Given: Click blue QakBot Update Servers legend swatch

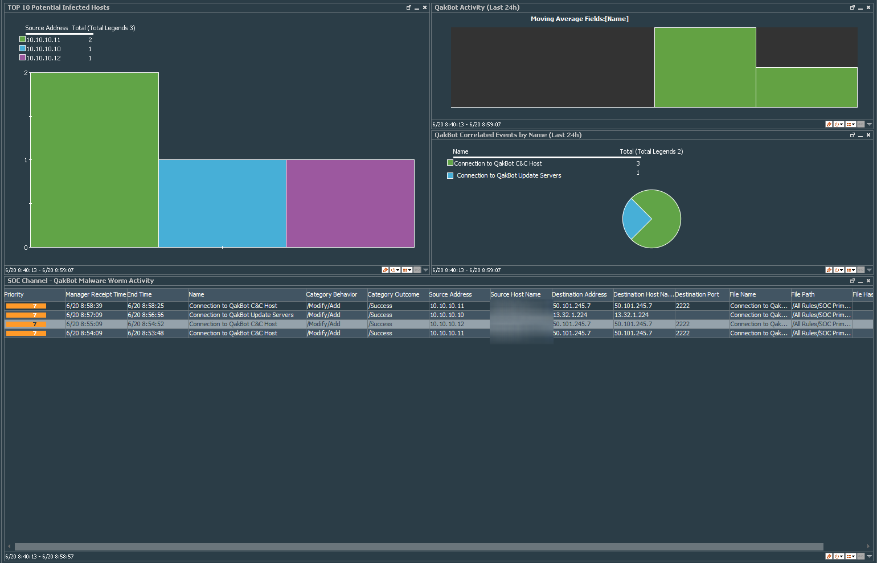Looking at the screenshot, I should pyautogui.click(x=450, y=175).
